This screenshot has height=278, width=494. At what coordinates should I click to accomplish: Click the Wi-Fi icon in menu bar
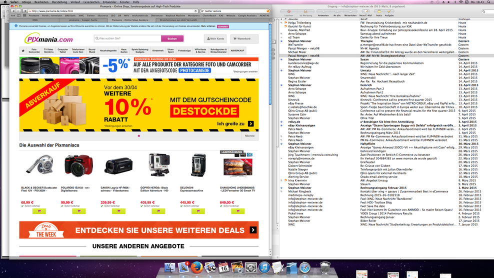point(460,2)
